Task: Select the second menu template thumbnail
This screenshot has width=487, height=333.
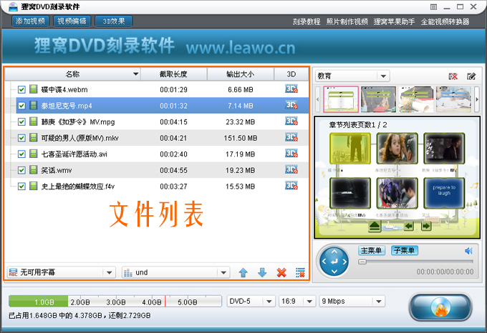Action: coord(378,99)
